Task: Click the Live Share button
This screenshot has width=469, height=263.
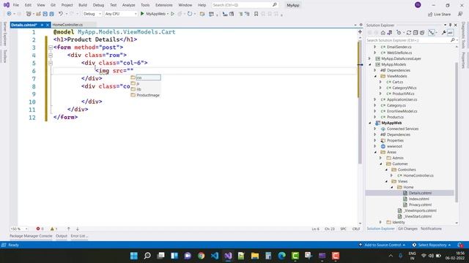Action: coord(440,14)
